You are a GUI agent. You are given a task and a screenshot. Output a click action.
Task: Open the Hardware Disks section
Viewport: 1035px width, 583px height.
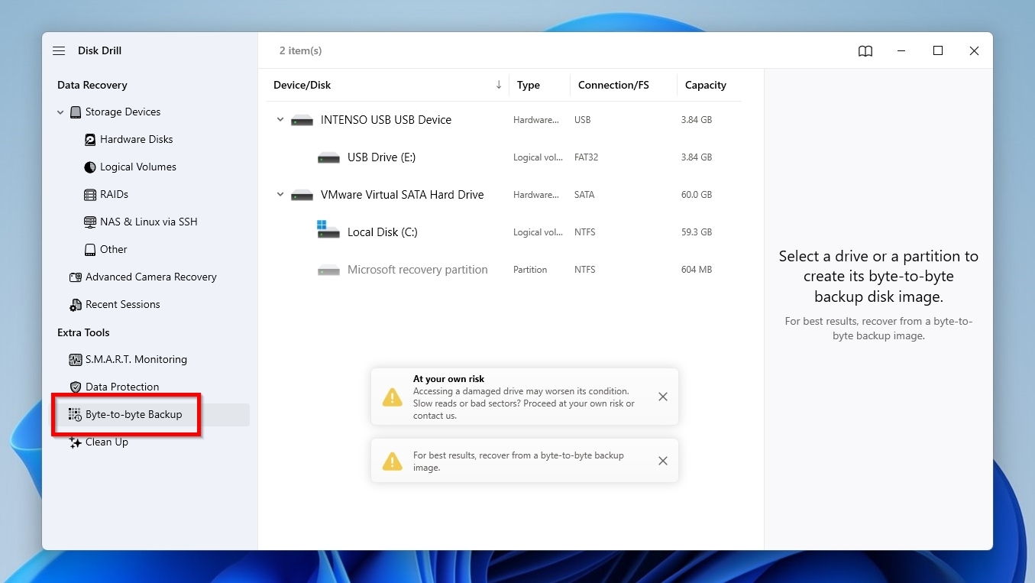(89, 139)
